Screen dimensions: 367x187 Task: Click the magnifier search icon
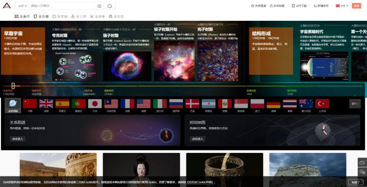110,6
